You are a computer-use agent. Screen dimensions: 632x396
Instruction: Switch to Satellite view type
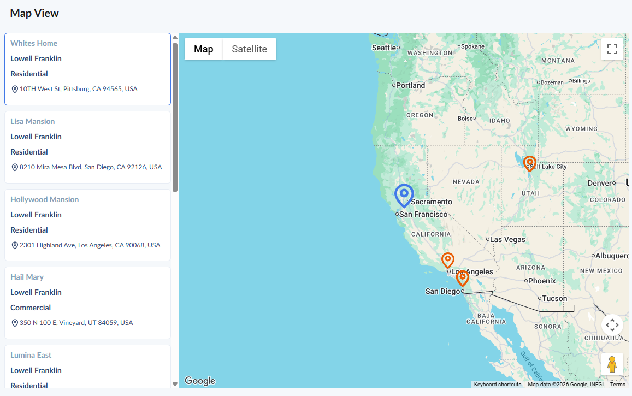[x=250, y=49]
